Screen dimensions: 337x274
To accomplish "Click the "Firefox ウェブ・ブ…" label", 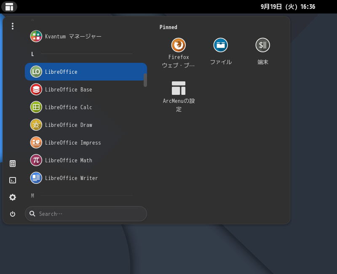I will pyautogui.click(x=178, y=61).
